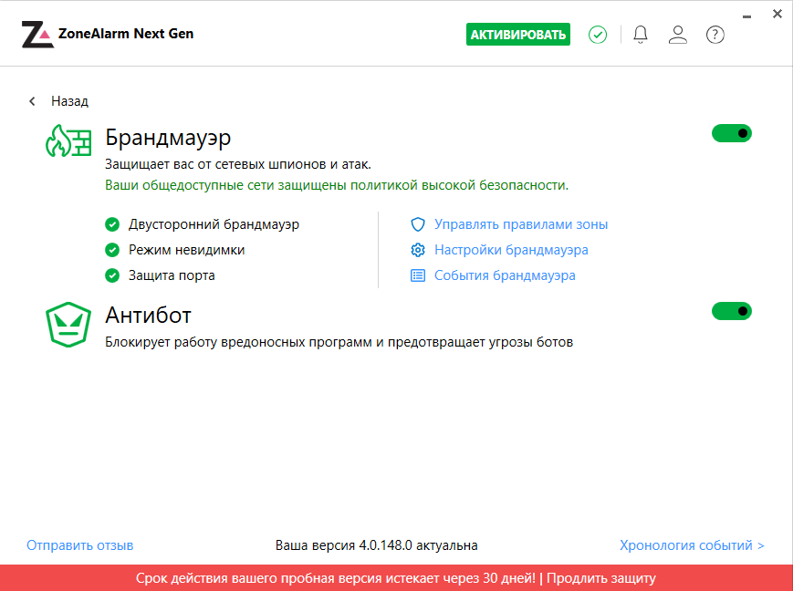793x591 pixels.
Task: Click the shield icon beside Управлять правилами зоны
Action: 418,224
